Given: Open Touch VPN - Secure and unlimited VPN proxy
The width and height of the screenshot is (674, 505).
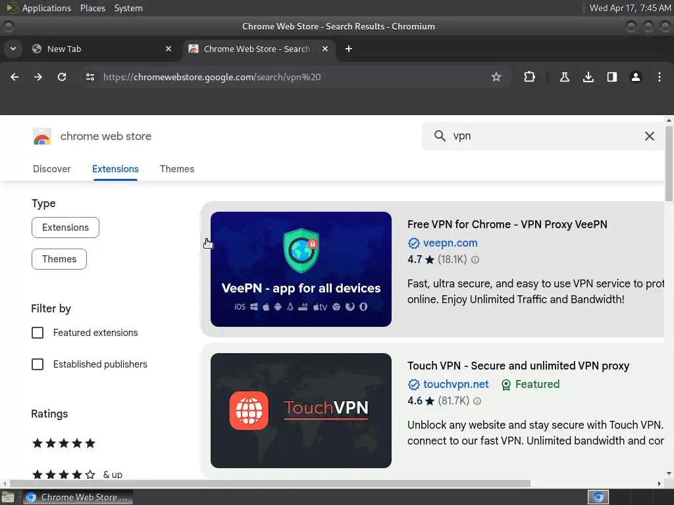Looking at the screenshot, I should 519,366.
